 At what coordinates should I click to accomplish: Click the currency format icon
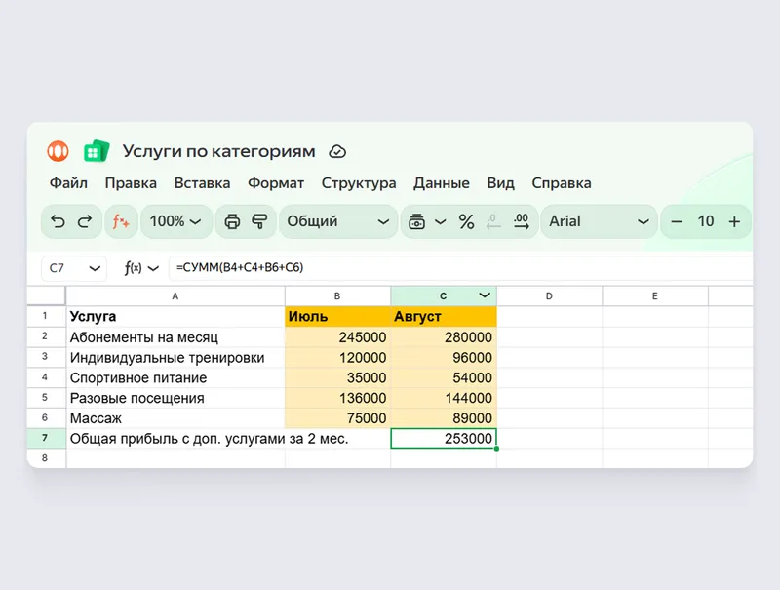[x=416, y=221]
